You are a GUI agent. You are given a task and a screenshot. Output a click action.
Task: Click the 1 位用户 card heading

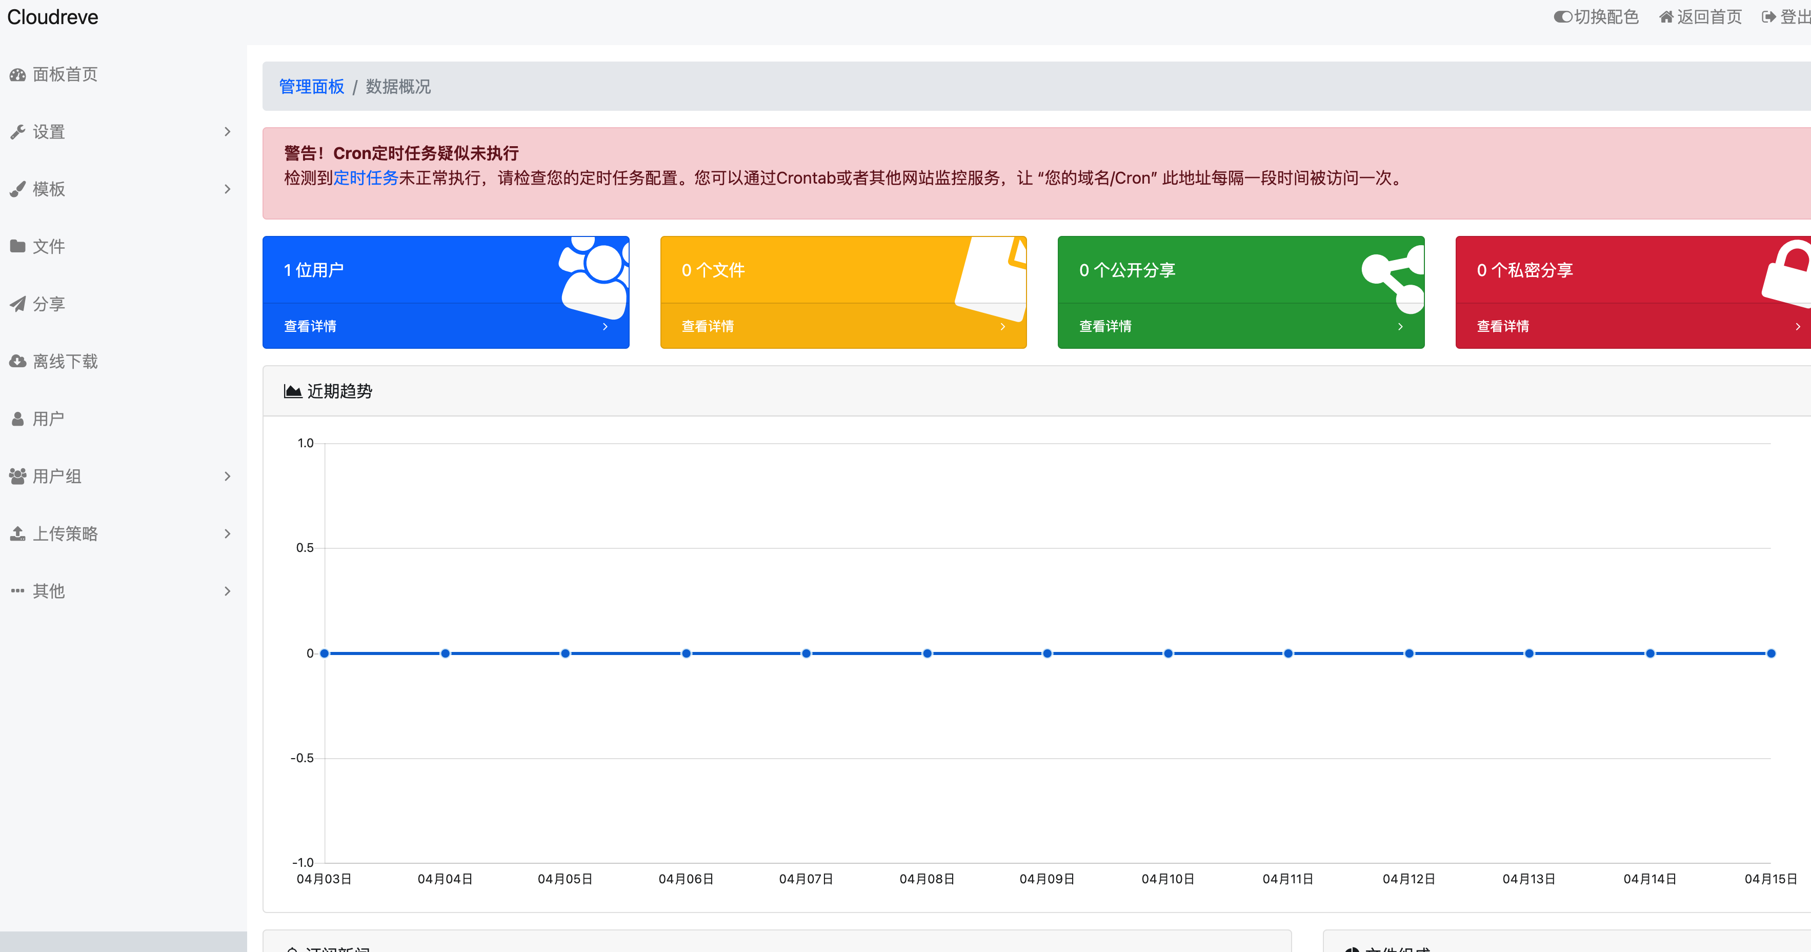click(x=314, y=270)
